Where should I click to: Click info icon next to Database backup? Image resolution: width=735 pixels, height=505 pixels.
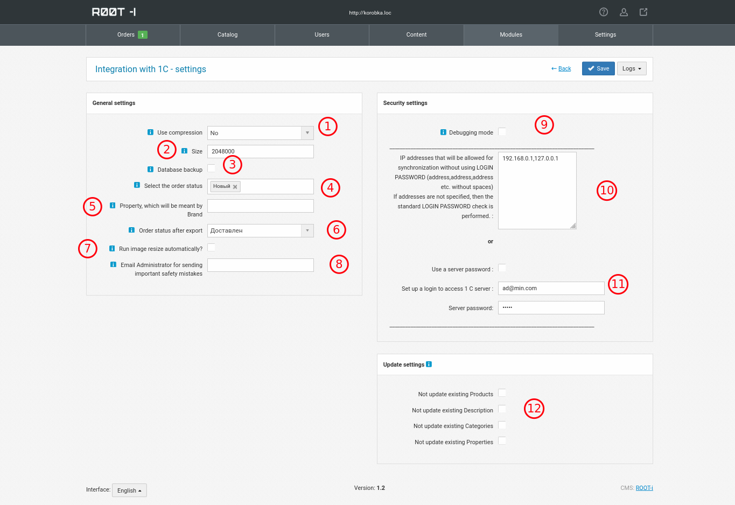click(x=150, y=169)
